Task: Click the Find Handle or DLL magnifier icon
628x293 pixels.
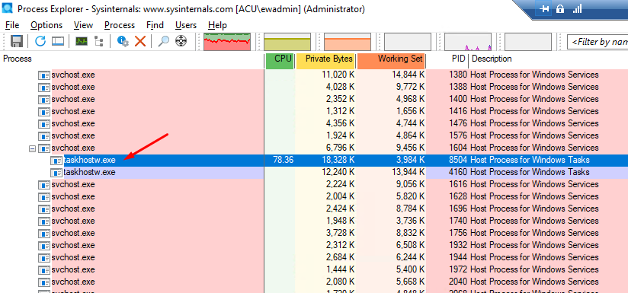Action: point(163,41)
